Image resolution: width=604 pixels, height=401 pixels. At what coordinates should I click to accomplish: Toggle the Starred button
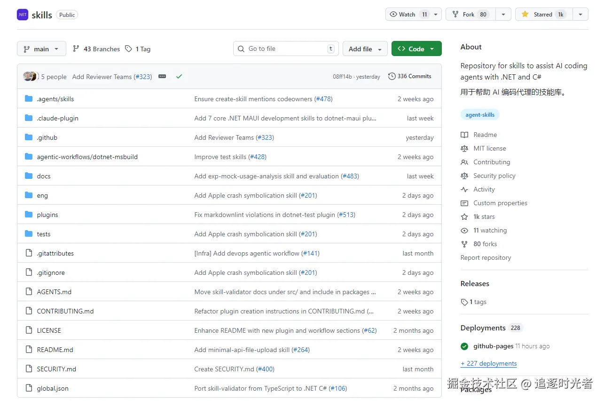[544, 15]
